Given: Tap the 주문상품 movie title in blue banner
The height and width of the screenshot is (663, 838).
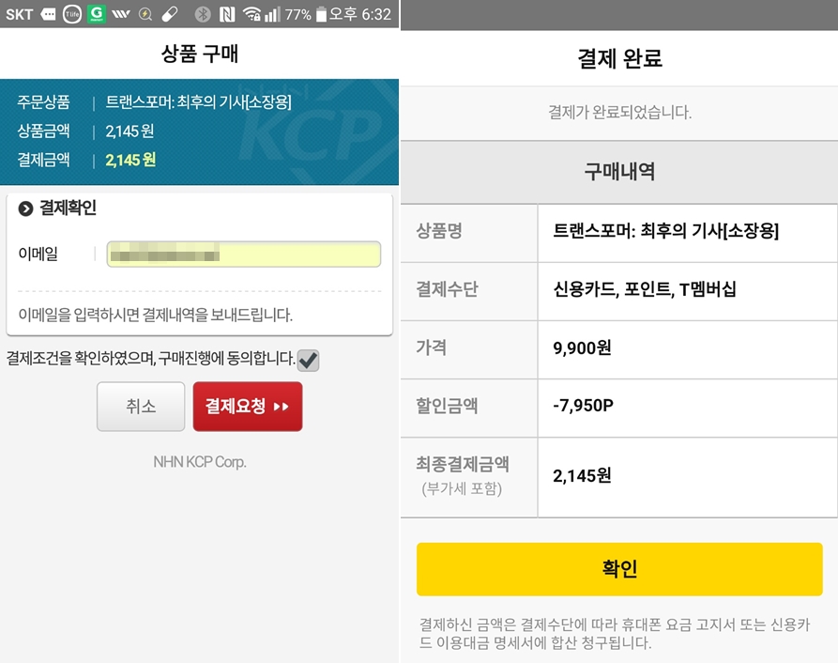Looking at the screenshot, I should (x=198, y=102).
